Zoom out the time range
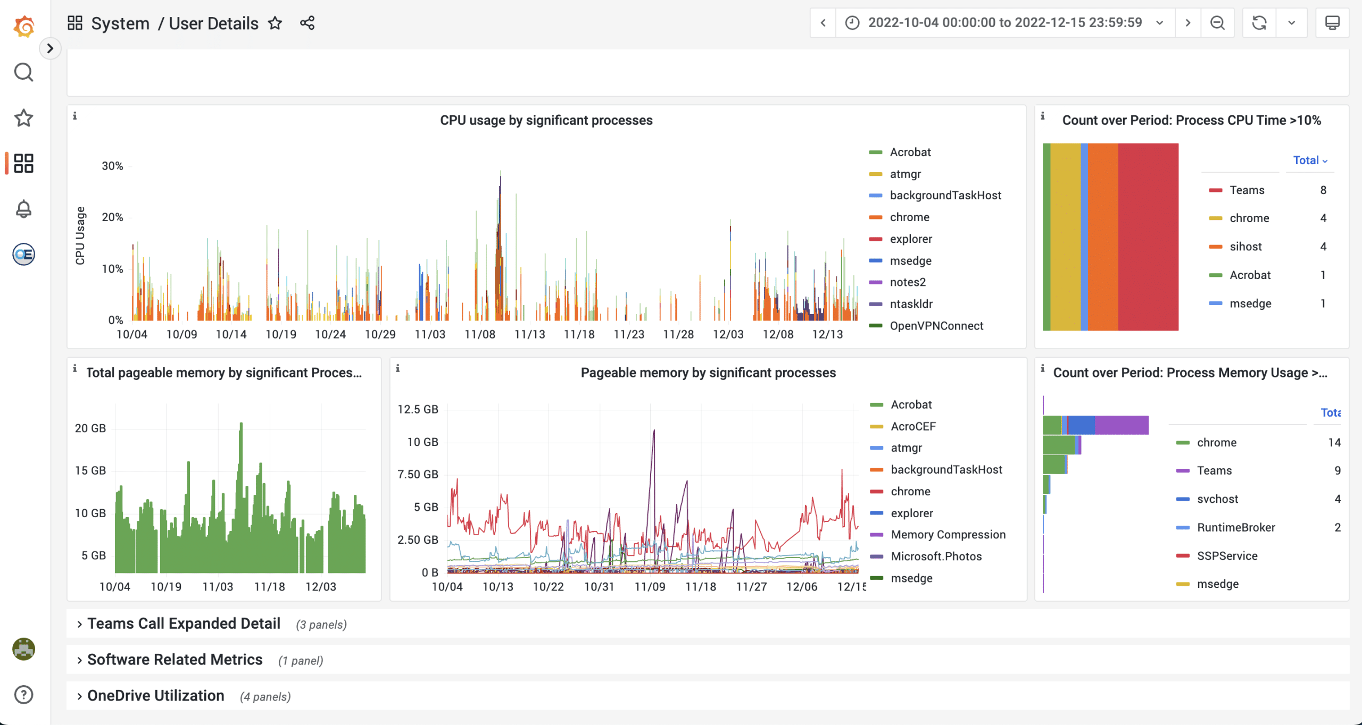 tap(1217, 23)
